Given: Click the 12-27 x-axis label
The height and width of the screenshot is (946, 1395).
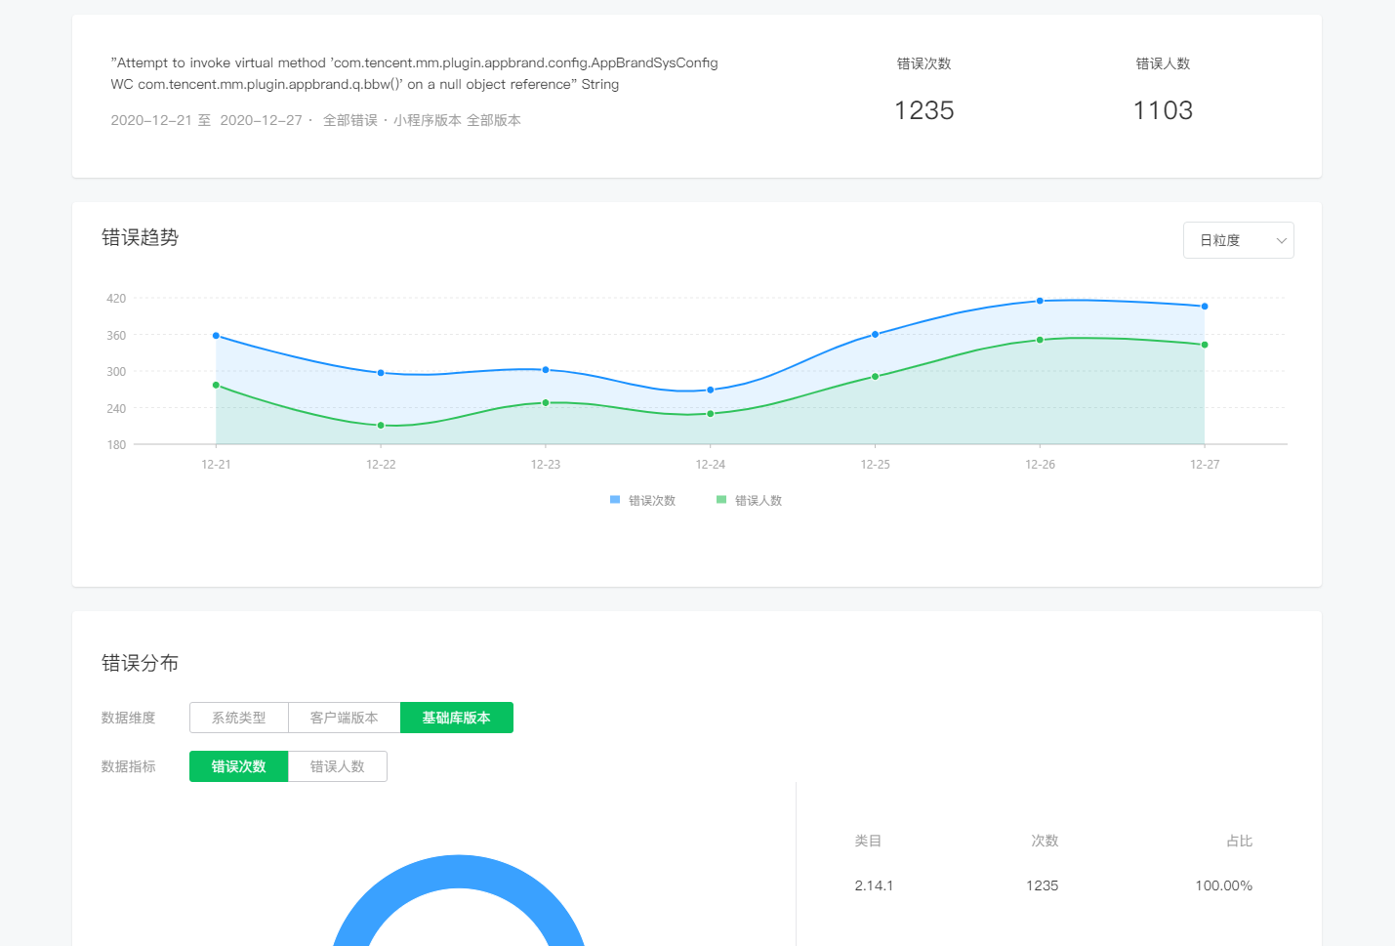Looking at the screenshot, I should [x=1205, y=465].
